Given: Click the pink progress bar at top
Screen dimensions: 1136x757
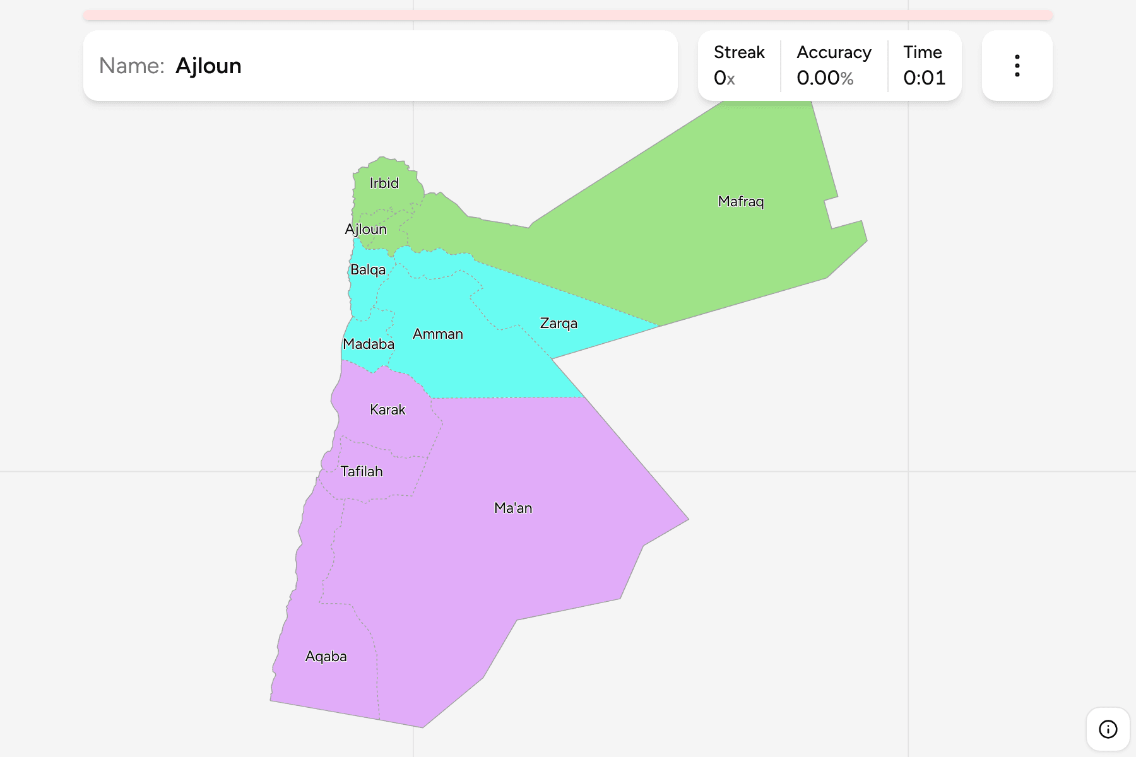Looking at the screenshot, I should click(x=568, y=15).
